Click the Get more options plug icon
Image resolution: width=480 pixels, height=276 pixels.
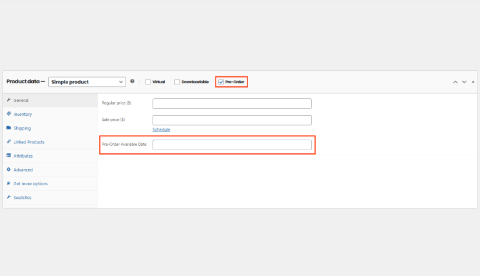pos(9,183)
